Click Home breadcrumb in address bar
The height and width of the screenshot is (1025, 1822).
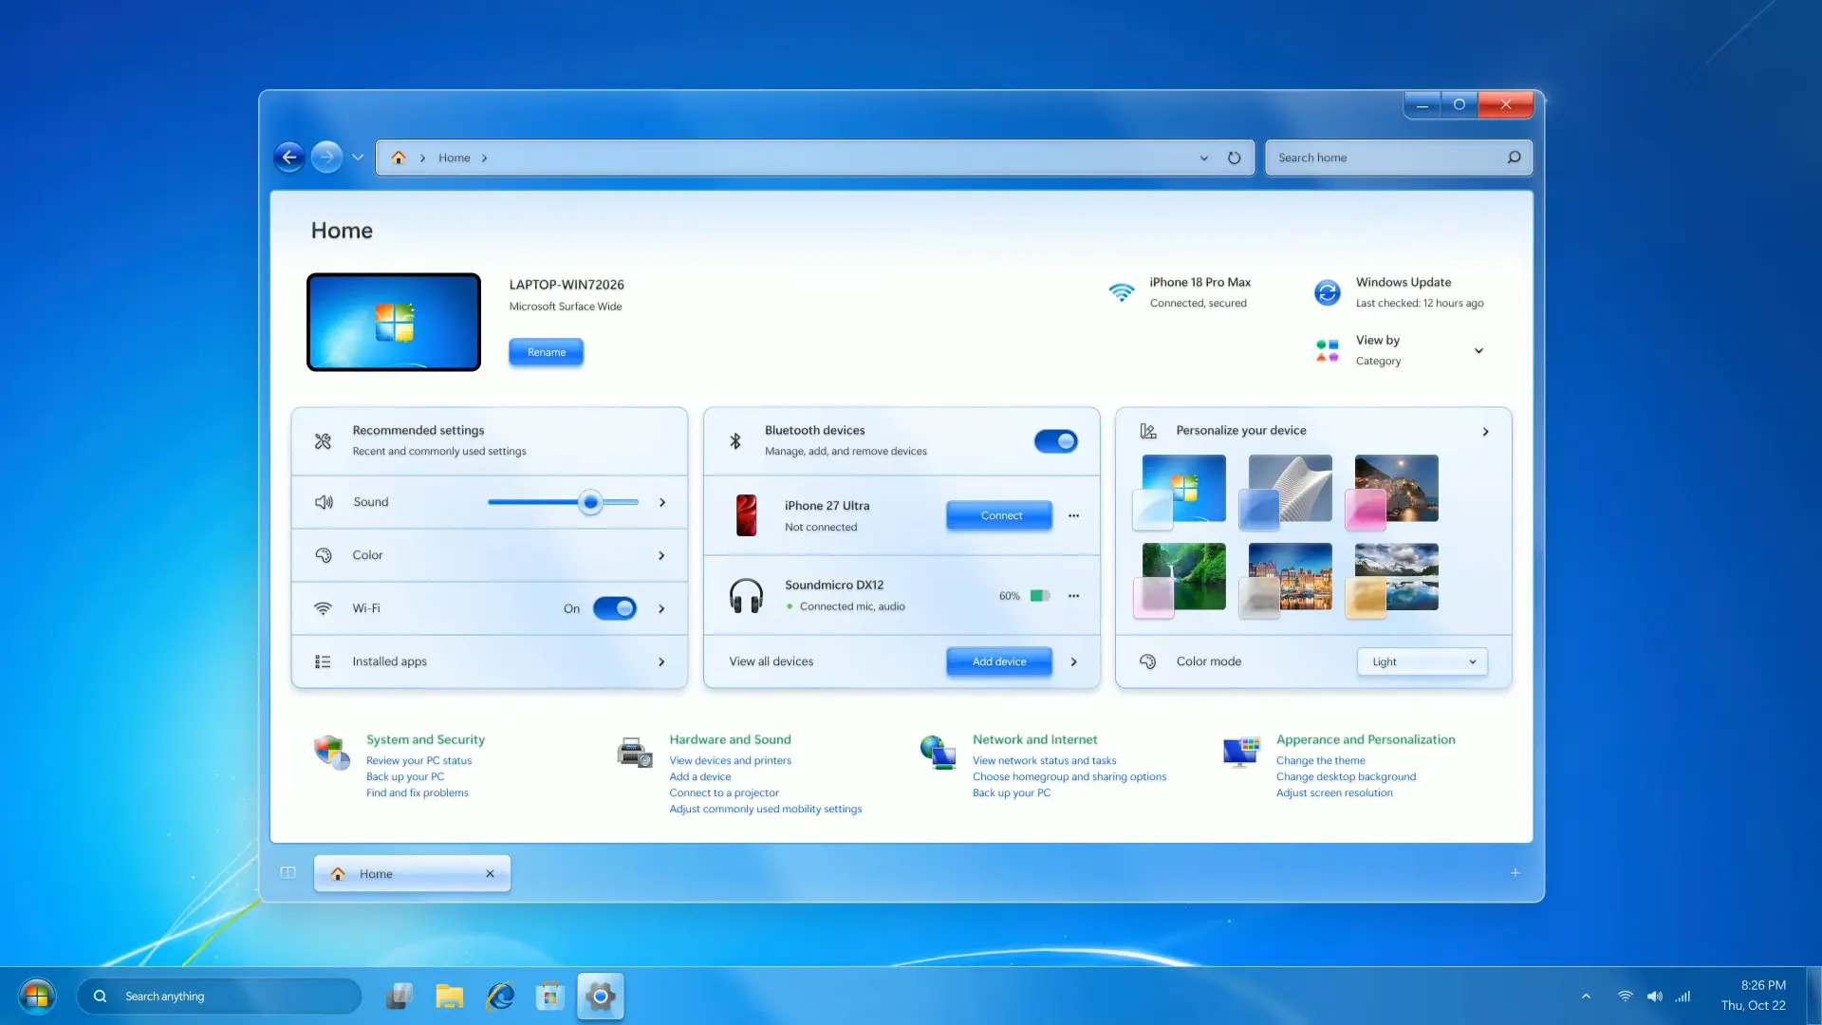pyautogui.click(x=454, y=158)
